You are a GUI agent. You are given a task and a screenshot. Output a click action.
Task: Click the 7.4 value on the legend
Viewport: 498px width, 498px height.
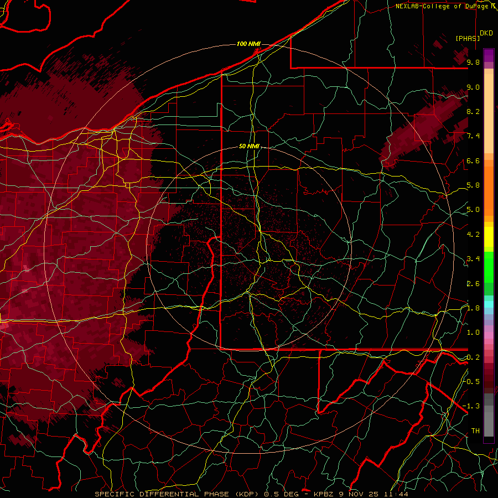click(x=473, y=136)
